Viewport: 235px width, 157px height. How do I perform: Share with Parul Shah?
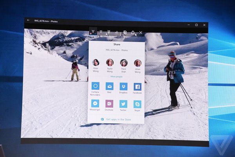(124, 66)
